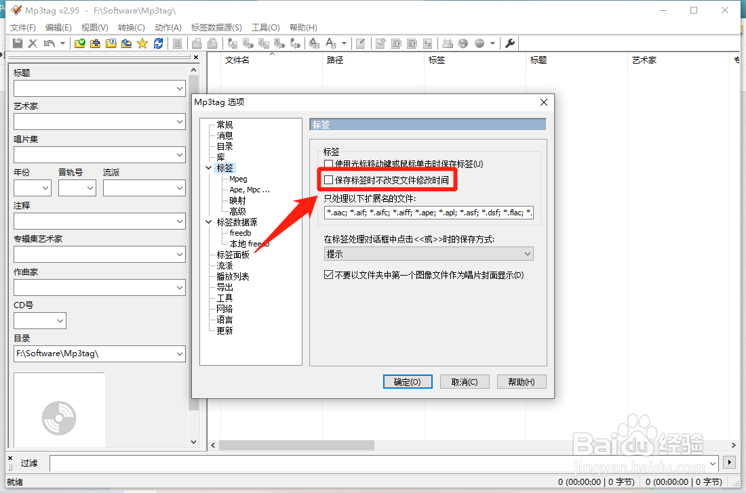Select 映射 in options tree
The width and height of the screenshot is (746, 493).
[237, 201]
